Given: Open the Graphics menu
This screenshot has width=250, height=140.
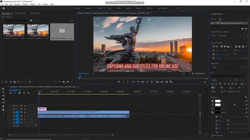Looking at the screenshot, I should 33,4.
